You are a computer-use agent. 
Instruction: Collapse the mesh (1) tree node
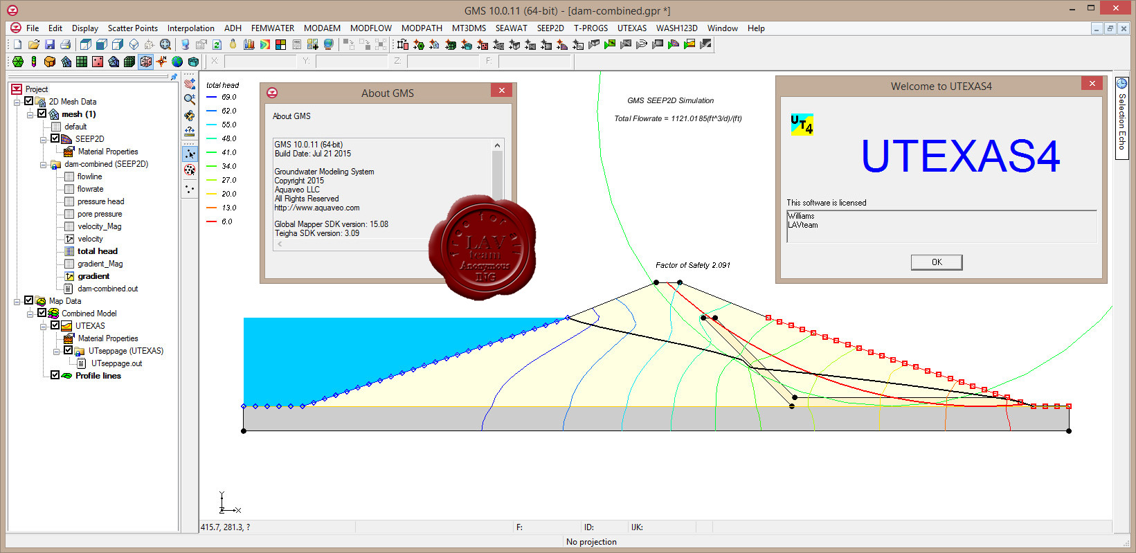pos(30,114)
